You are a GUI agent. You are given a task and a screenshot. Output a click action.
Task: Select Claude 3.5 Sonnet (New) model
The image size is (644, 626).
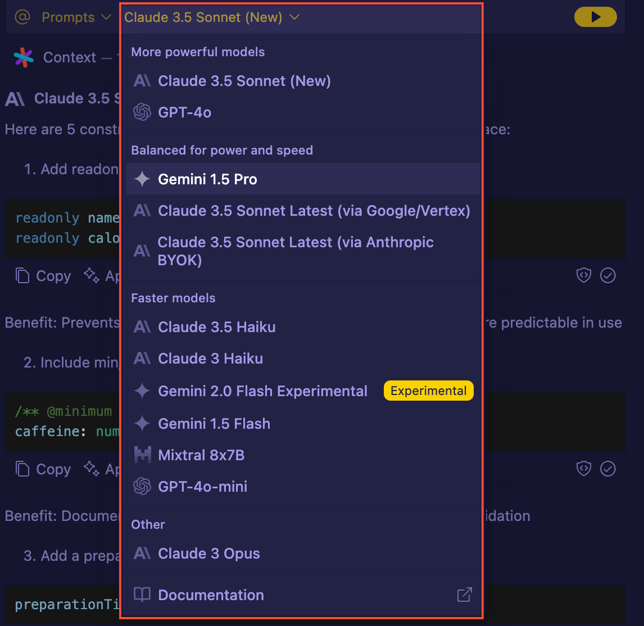click(x=303, y=81)
